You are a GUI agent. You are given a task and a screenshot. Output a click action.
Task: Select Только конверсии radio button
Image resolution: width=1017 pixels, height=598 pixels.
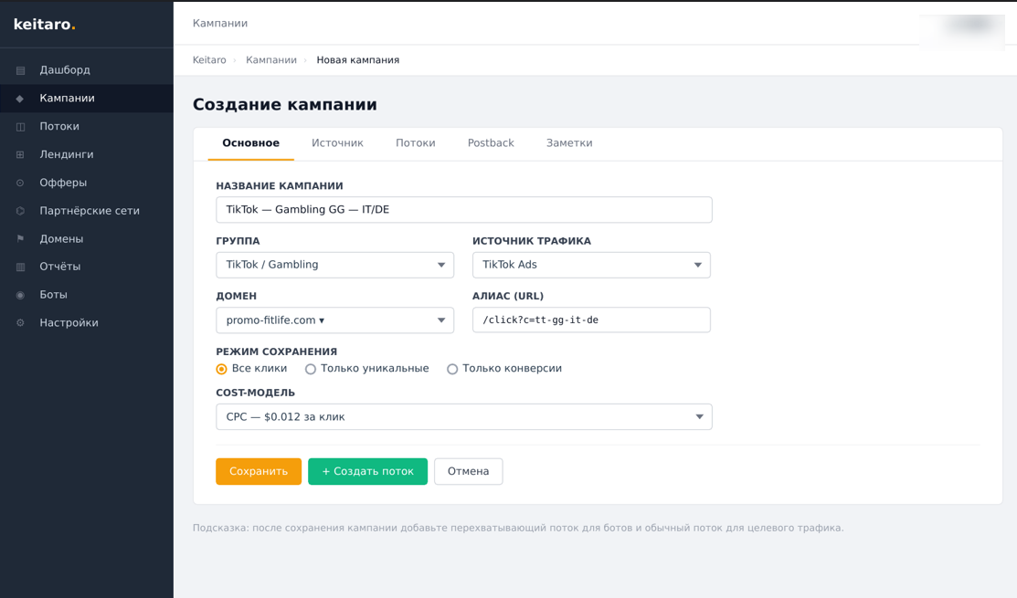pyautogui.click(x=452, y=369)
